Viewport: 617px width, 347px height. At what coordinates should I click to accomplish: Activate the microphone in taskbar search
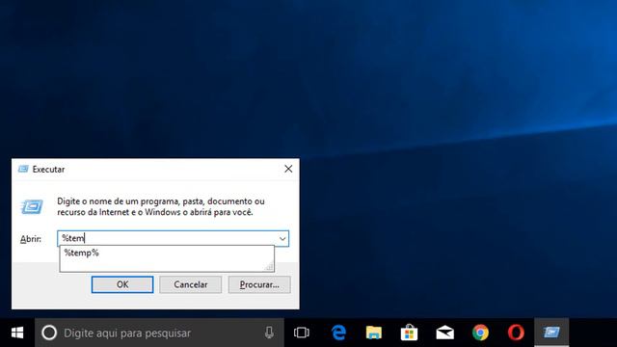coord(269,333)
